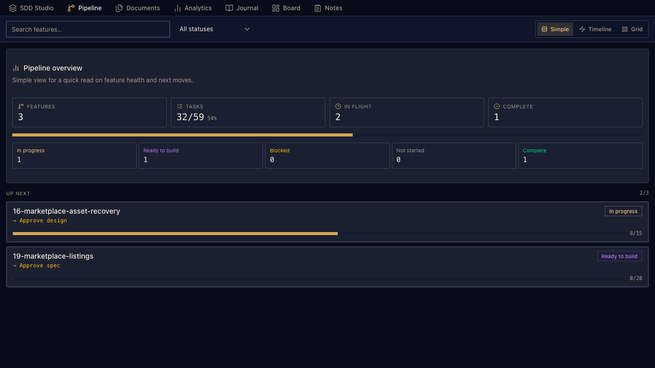This screenshot has height=368, width=655.
Task: Click the In Flight stat card
Action: tap(407, 112)
